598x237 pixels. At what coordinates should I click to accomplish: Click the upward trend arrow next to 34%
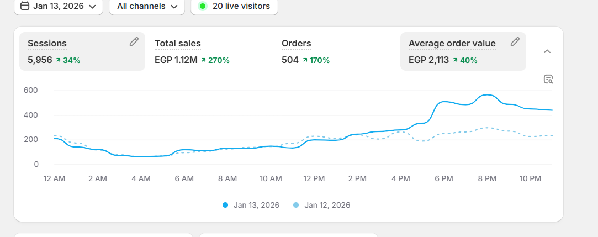[x=58, y=60]
